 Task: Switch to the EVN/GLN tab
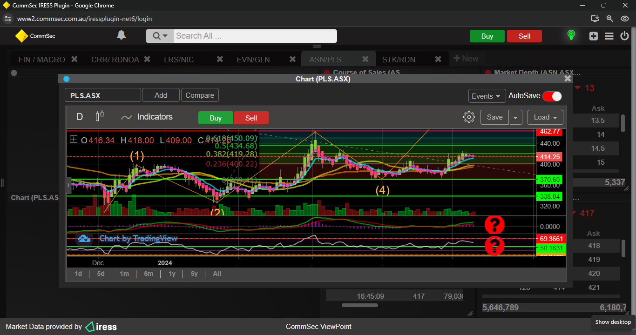[x=253, y=60]
